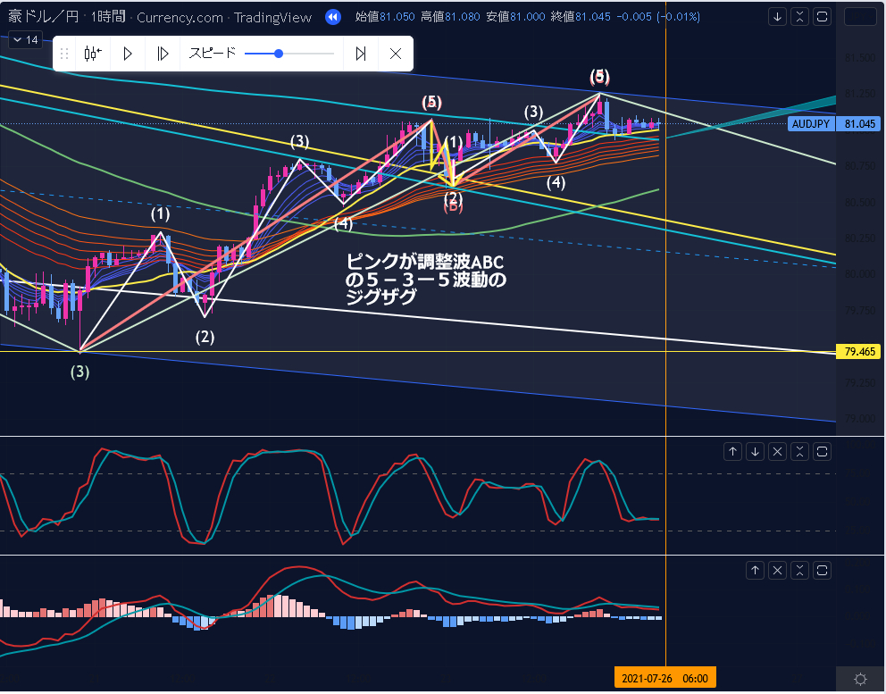Adjust the replay speed slider handle
Screen dimensions: 886x694
point(279,54)
